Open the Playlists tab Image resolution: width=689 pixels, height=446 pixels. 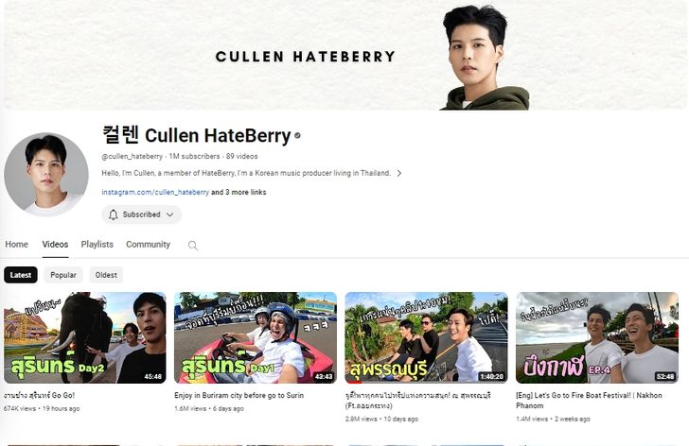tap(97, 245)
